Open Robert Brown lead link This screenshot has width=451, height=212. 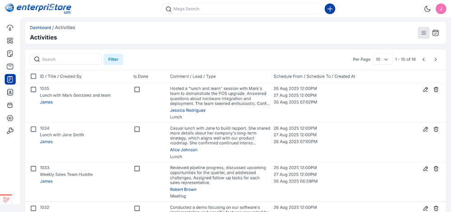point(183,189)
